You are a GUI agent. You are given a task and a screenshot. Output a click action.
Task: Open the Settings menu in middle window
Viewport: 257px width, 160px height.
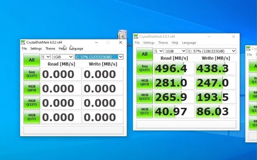149,43
